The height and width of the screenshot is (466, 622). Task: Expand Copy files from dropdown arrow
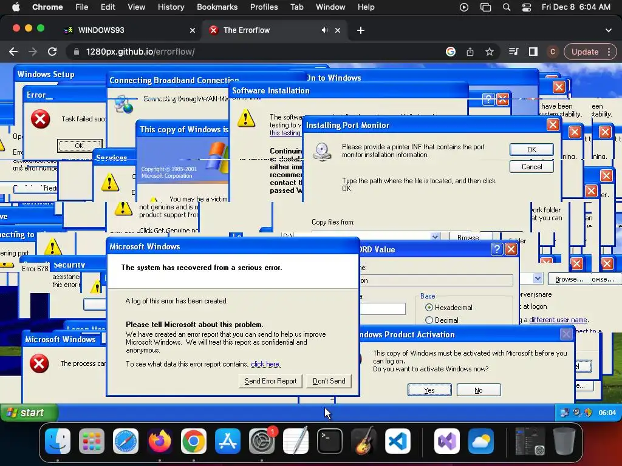(435, 237)
